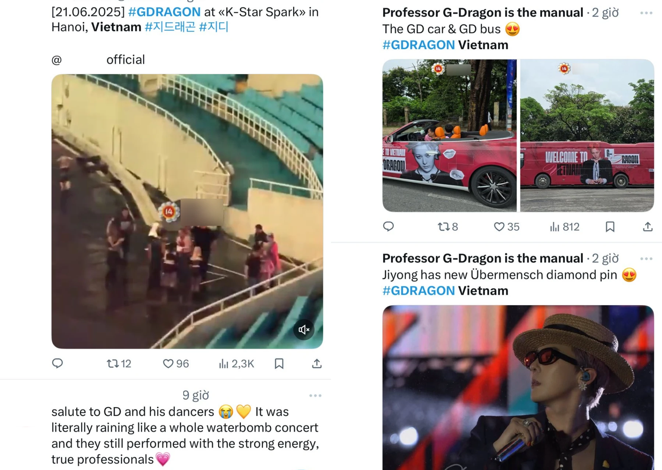Reply to the GD car & bus tweet
This screenshot has height=470, width=662.
(x=388, y=227)
